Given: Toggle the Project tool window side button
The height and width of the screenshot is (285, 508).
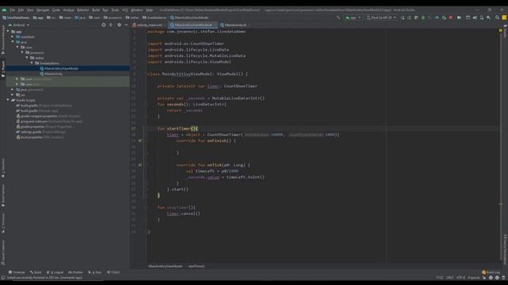Looking at the screenshot, I should 3,69.
